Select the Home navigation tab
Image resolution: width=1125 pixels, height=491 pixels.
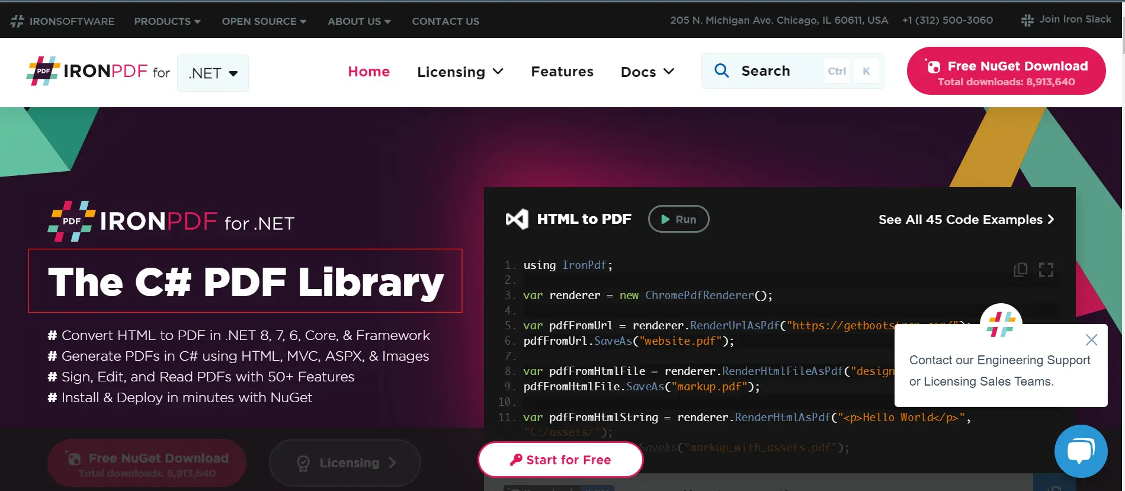coord(368,72)
